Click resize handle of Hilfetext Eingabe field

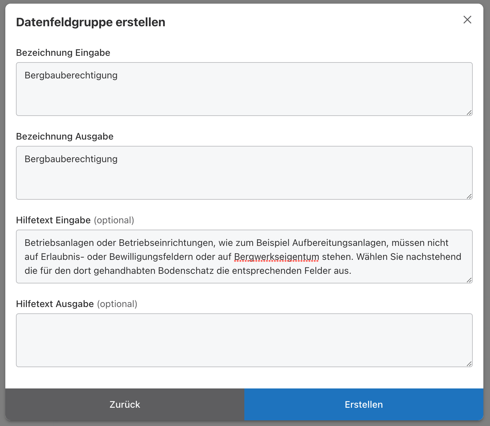tap(469, 280)
